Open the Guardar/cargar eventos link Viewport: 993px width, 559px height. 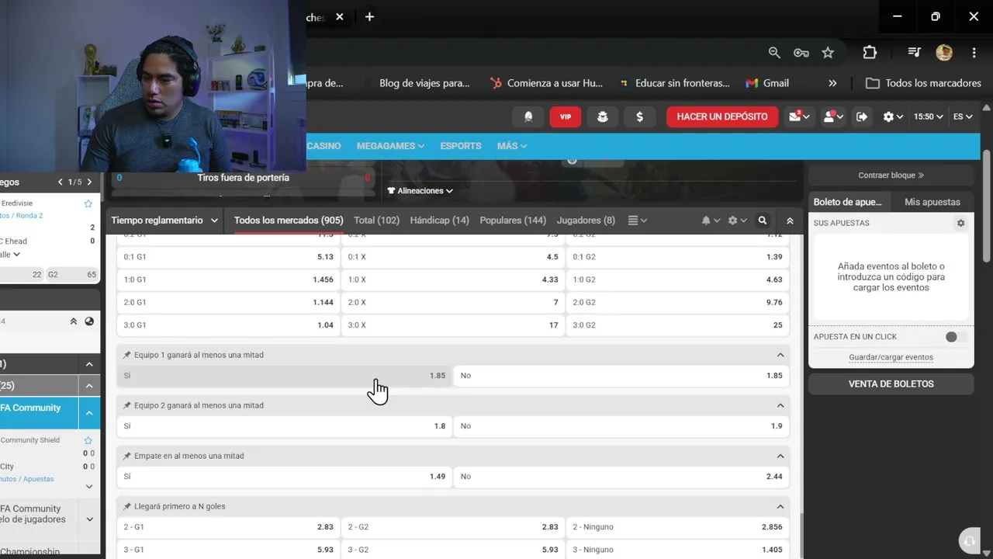pyautogui.click(x=891, y=358)
